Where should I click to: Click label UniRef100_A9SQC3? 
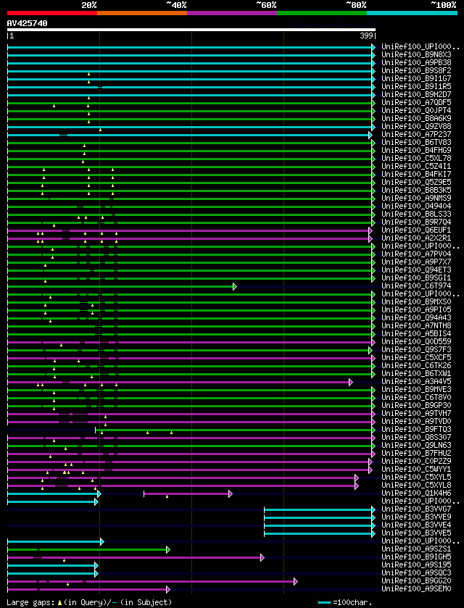[x=416, y=572]
